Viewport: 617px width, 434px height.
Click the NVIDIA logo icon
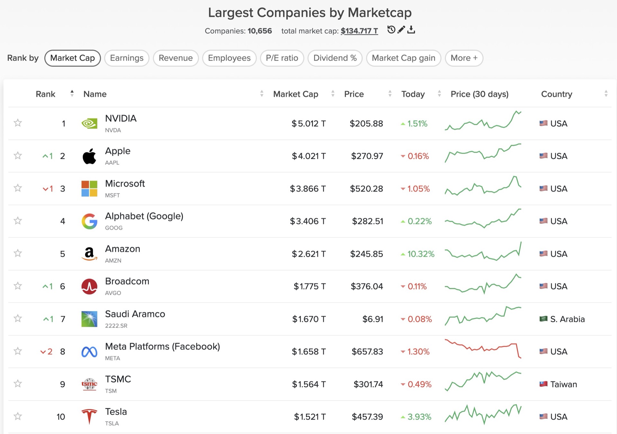pyautogui.click(x=89, y=124)
